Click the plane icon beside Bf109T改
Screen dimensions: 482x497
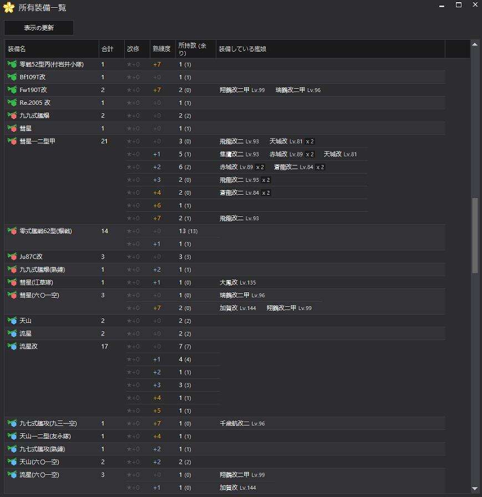click(x=12, y=77)
